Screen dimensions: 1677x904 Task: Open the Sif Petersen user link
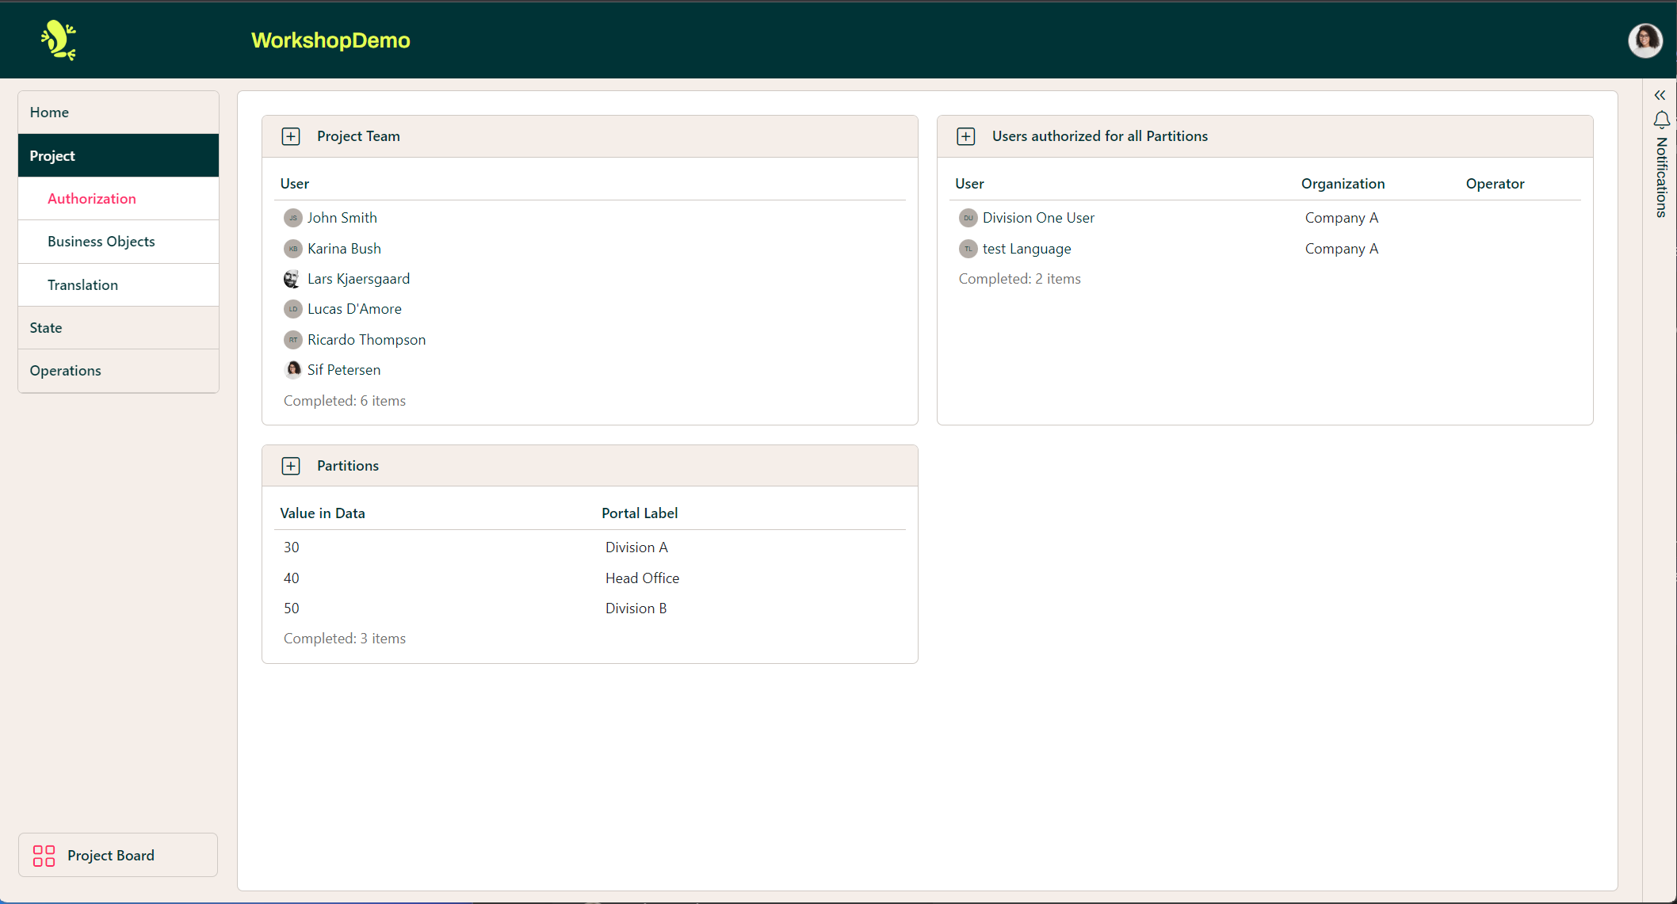(x=343, y=369)
